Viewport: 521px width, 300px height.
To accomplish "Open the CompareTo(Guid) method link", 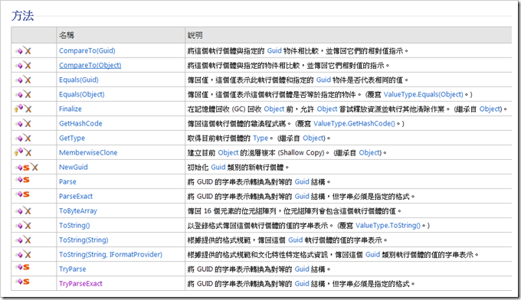I will [x=87, y=51].
